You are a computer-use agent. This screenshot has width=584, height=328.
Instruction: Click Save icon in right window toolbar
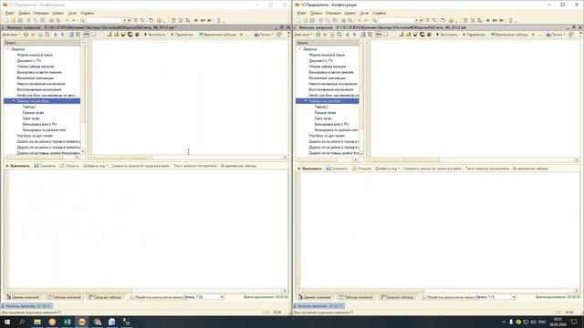point(312,20)
